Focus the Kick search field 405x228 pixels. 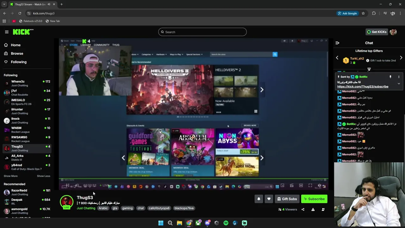coord(202,32)
